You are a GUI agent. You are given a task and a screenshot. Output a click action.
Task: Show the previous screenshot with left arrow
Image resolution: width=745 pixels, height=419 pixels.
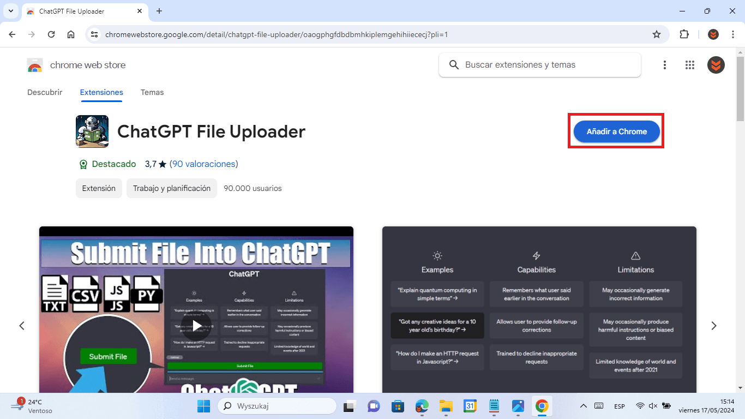click(x=22, y=326)
